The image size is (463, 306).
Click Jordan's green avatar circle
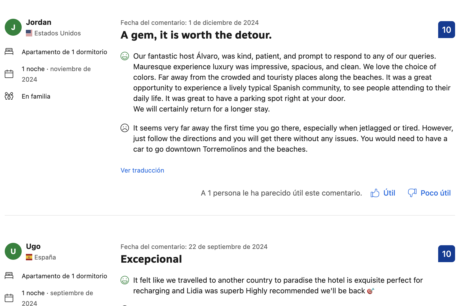click(13, 27)
